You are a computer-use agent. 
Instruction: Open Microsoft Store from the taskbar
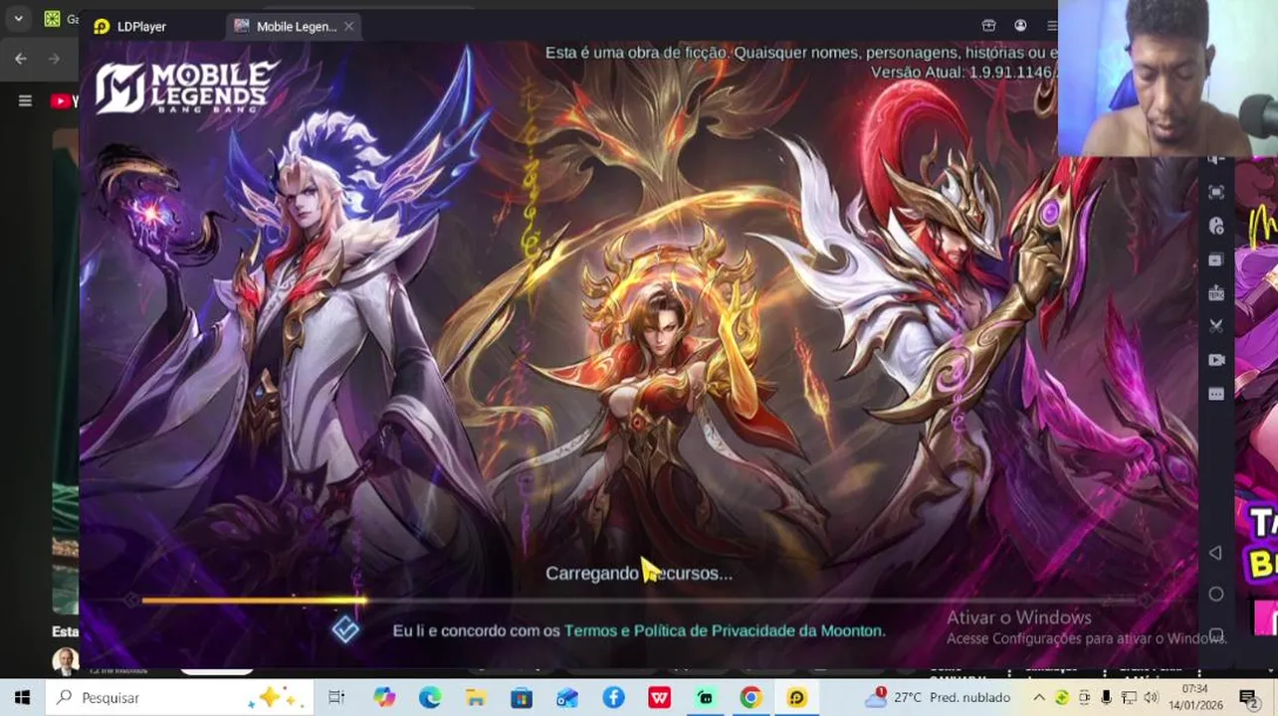click(522, 697)
